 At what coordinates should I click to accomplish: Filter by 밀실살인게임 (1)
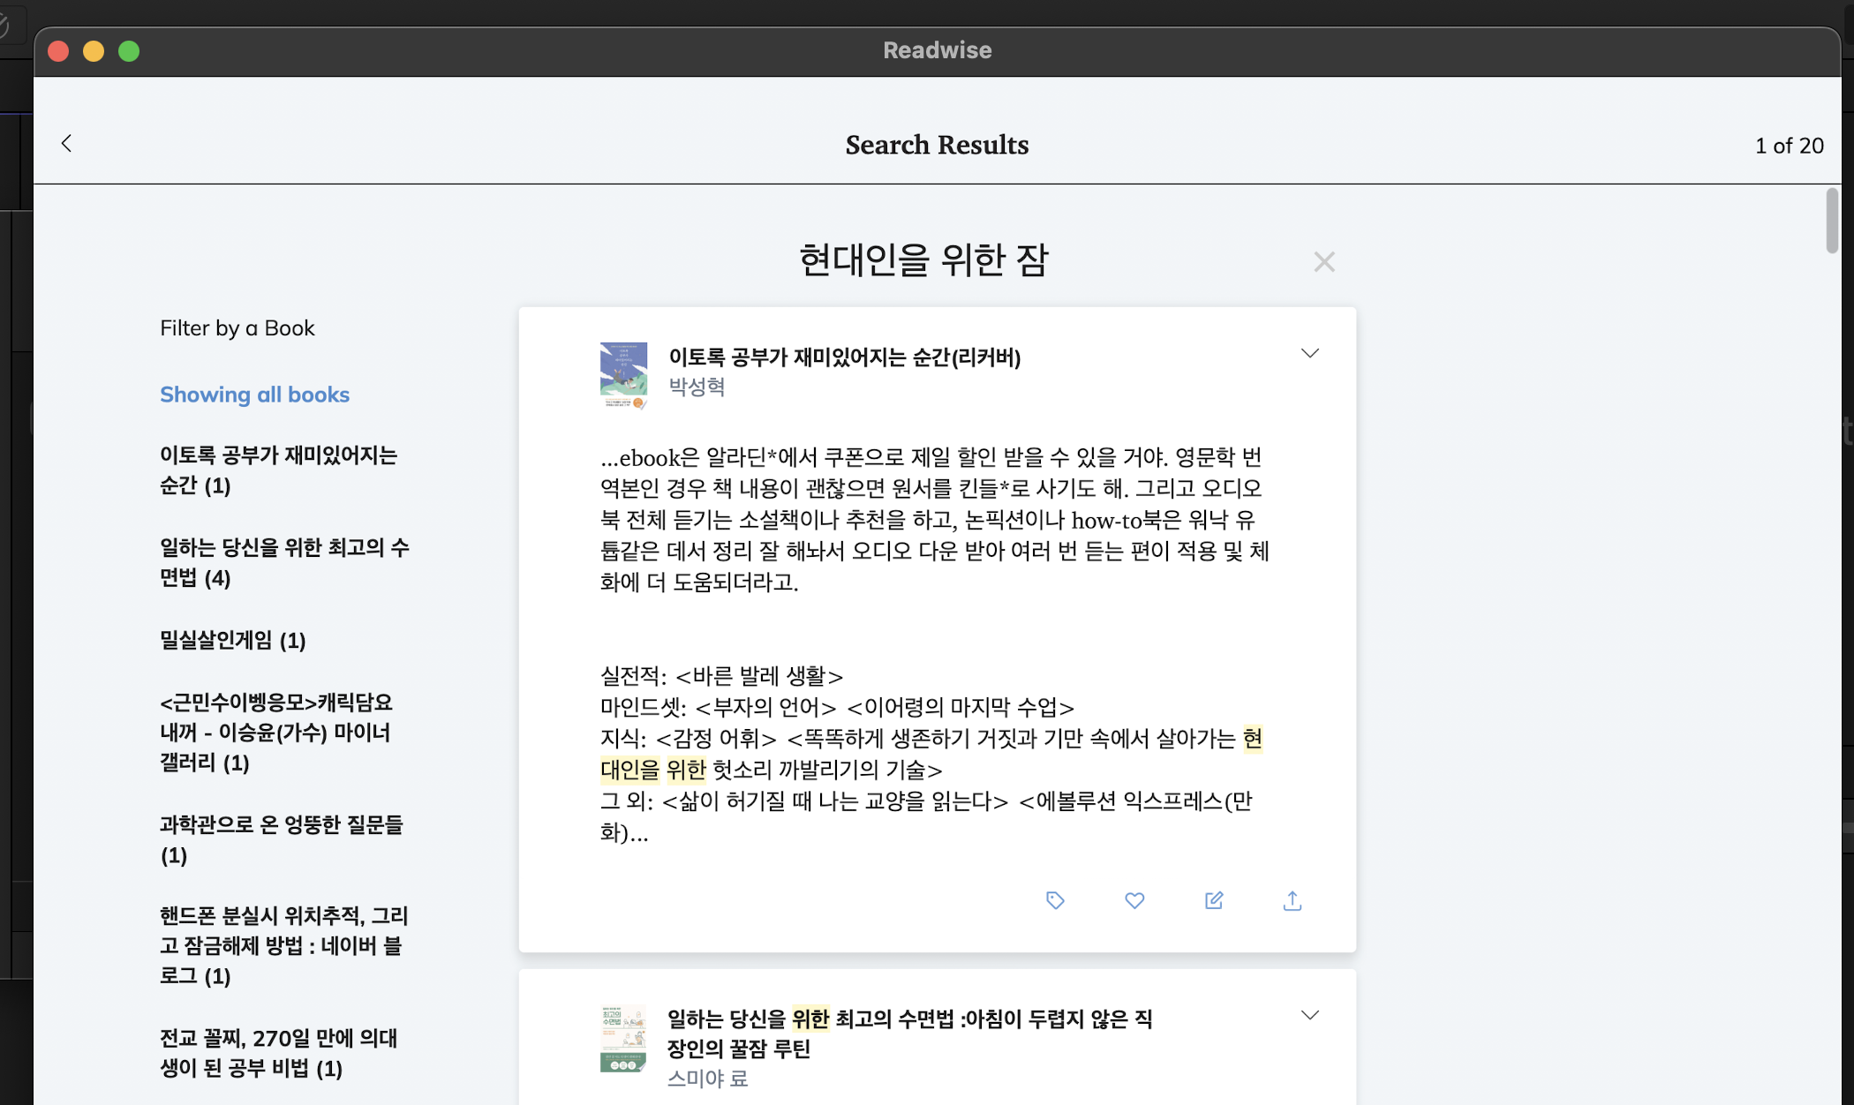[x=233, y=640]
